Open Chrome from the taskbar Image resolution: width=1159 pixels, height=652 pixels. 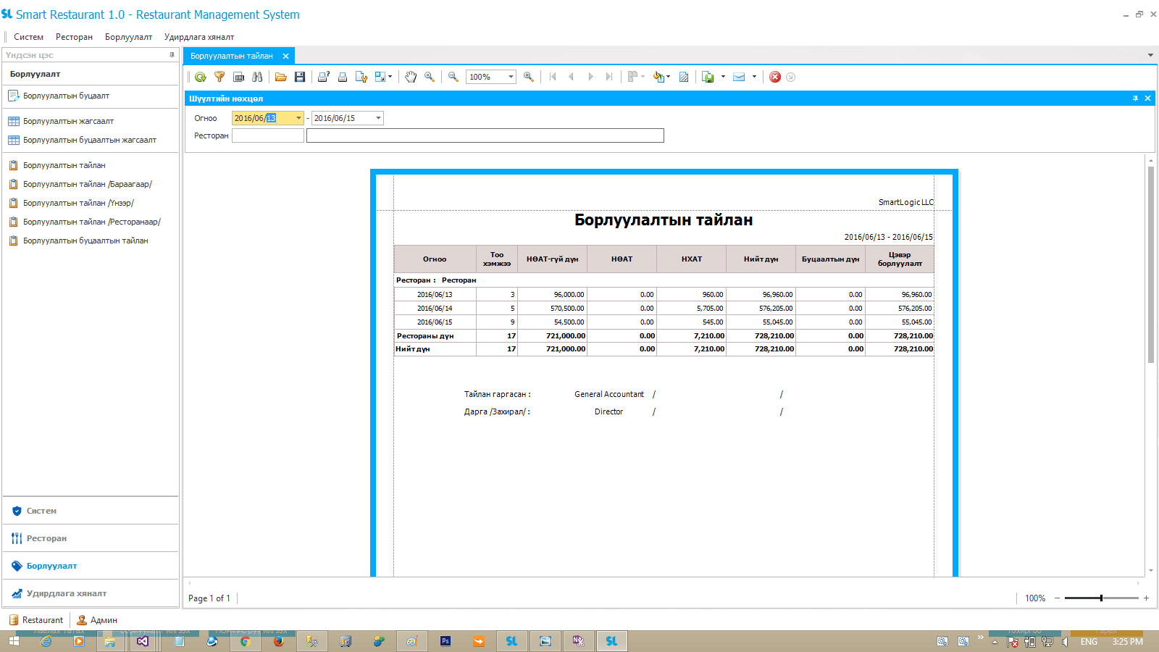tap(246, 641)
